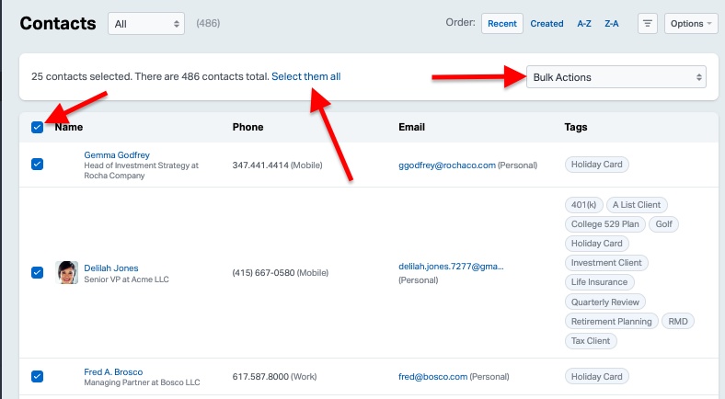Sort contacts Z-A
This screenshot has width=725, height=399.
coord(611,24)
